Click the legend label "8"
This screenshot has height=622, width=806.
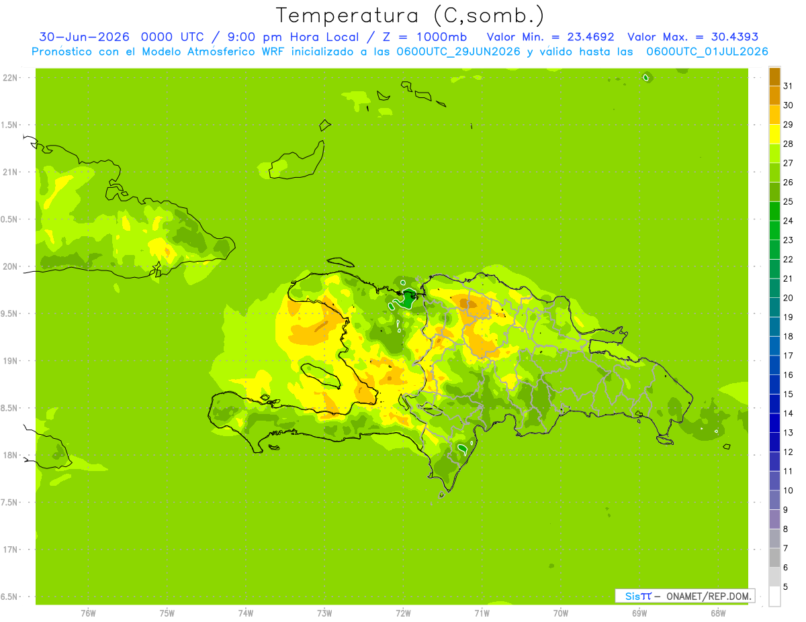786,529
